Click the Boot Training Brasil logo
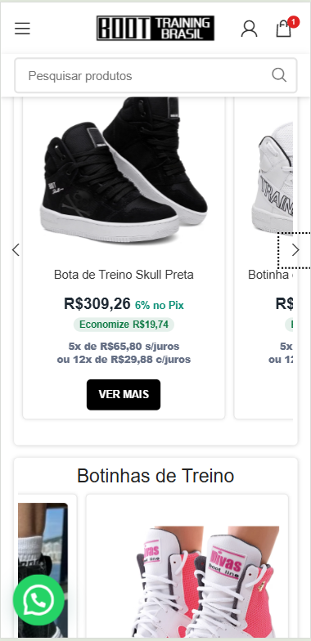Image resolution: width=311 pixels, height=641 pixels. click(155, 28)
